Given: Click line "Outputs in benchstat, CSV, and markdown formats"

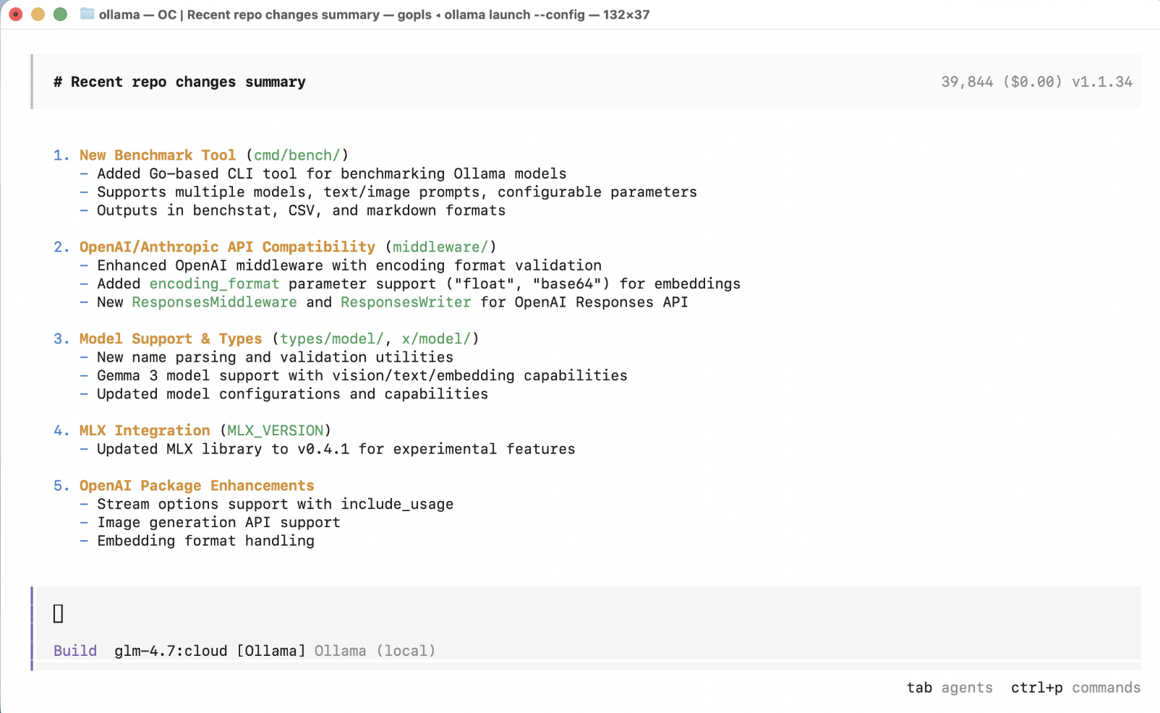Looking at the screenshot, I should coord(302,210).
